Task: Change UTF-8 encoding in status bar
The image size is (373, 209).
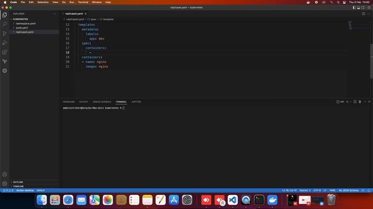Action: (x=317, y=190)
